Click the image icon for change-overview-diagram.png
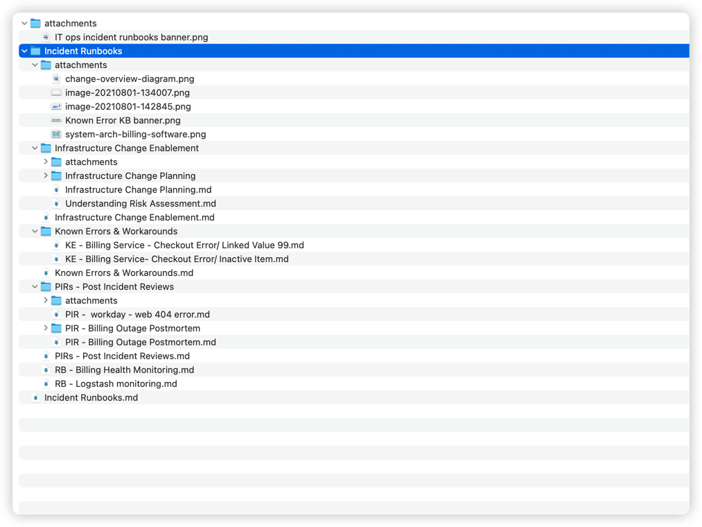Image resolution: width=702 pixels, height=527 pixels. click(x=56, y=78)
